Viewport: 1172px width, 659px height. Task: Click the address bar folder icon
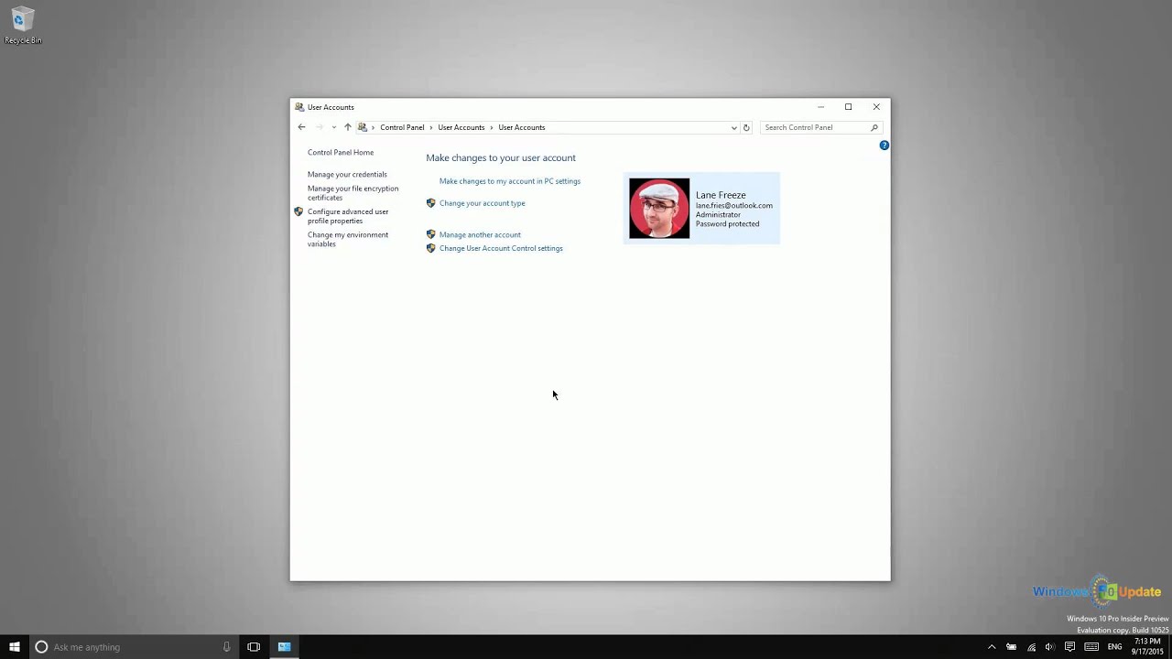(363, 127)
